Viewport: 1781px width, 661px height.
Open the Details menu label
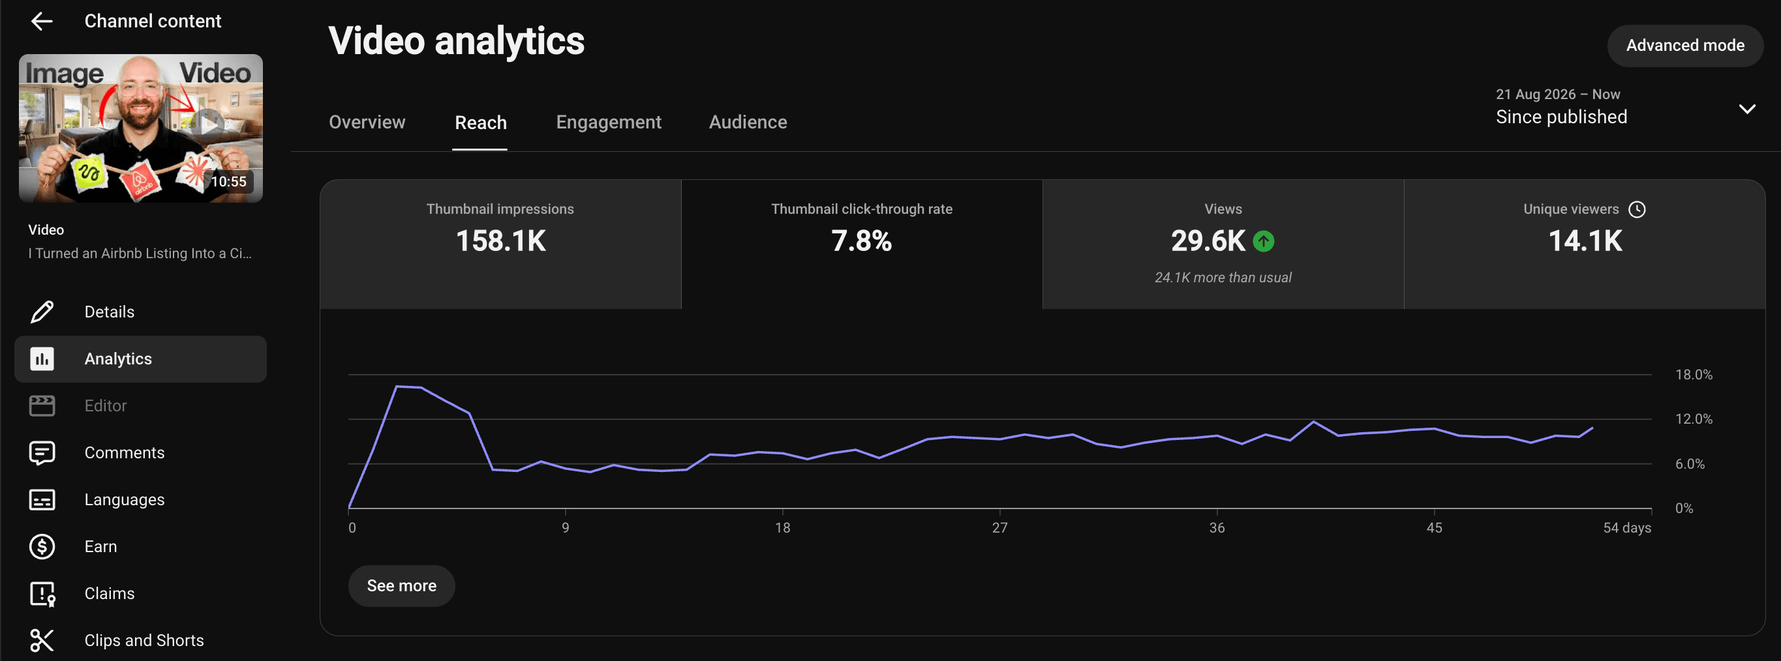point(109,312)
